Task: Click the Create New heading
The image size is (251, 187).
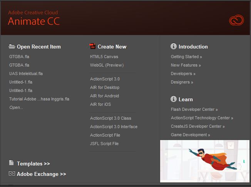Action: tap(112, 47)
